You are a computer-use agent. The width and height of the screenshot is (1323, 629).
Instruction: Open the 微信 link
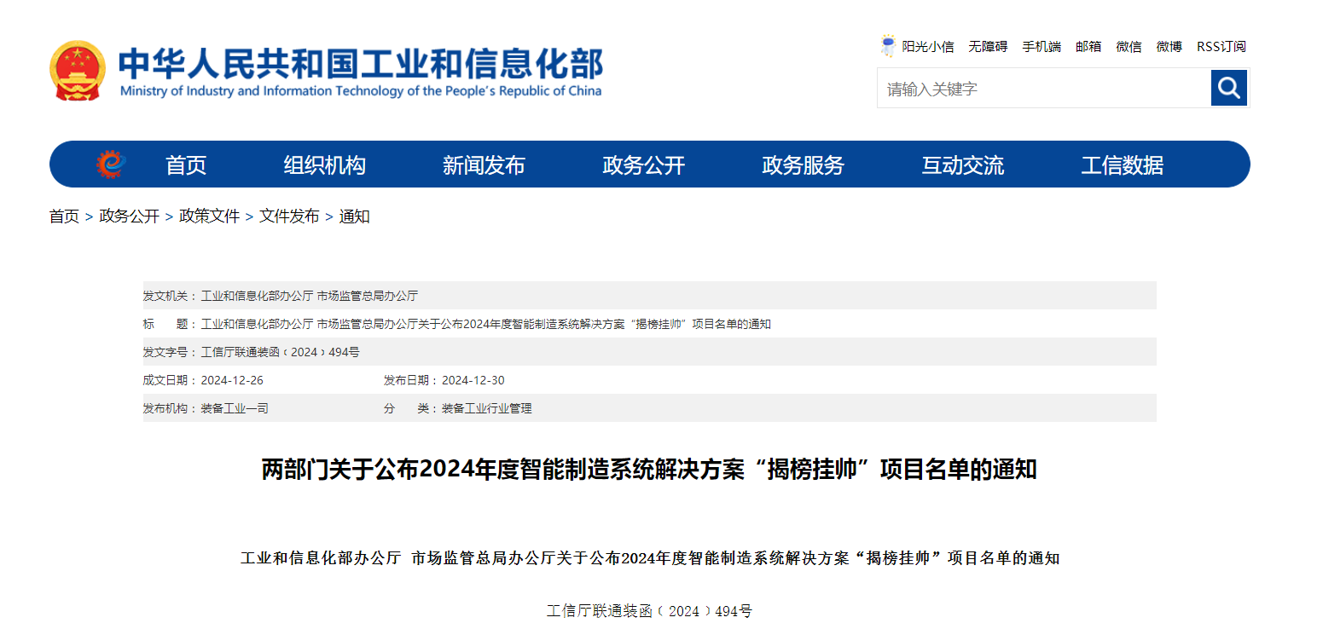click(1129, 47)
